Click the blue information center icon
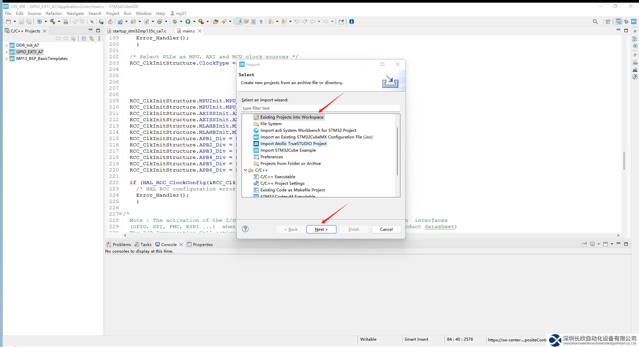 (352, 22)
